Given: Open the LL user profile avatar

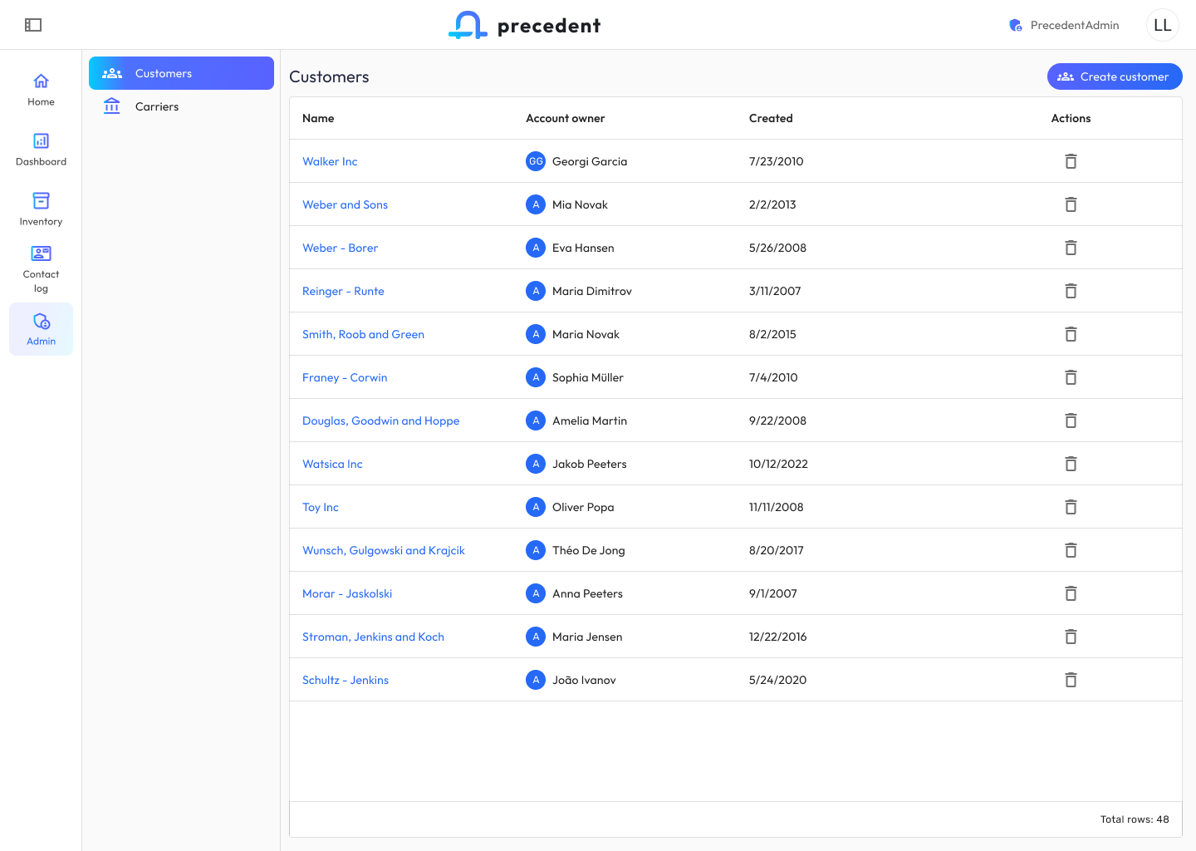Looking at the screenshot, I should tap(1162, 25).
